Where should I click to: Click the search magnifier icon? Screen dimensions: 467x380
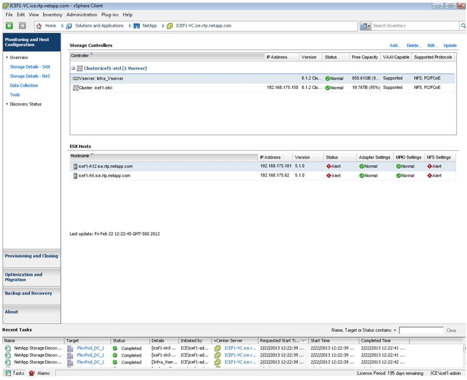pos(463,26)
